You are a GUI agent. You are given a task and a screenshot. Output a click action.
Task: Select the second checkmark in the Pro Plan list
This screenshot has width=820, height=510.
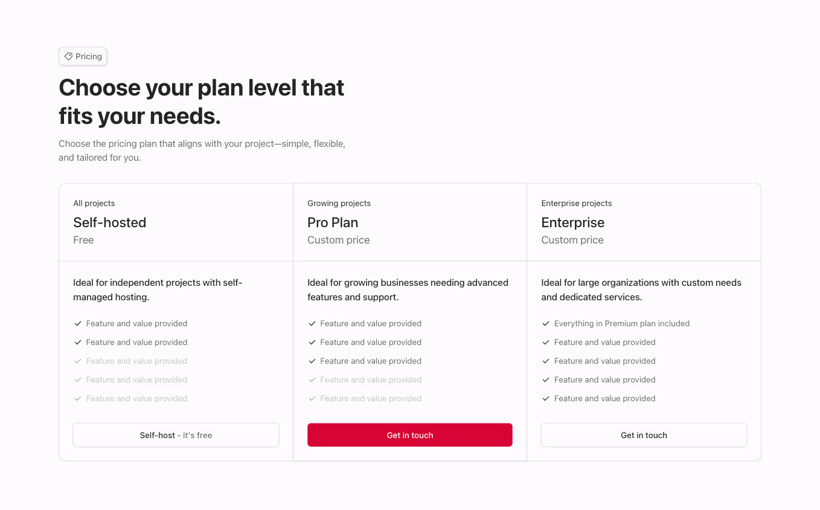(x=312, y=342)
